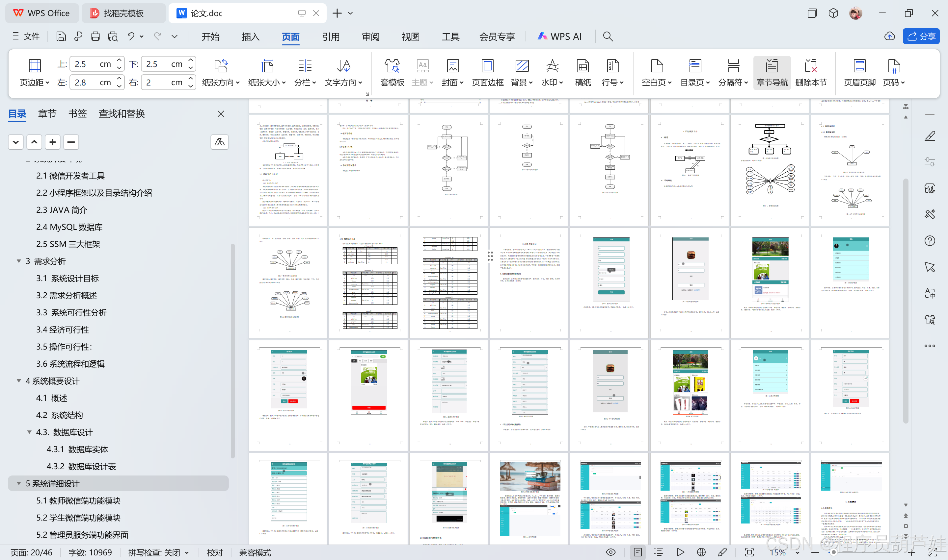
Task: Click the smart TOC icon in navigation pane
Action: coord(220,142)
